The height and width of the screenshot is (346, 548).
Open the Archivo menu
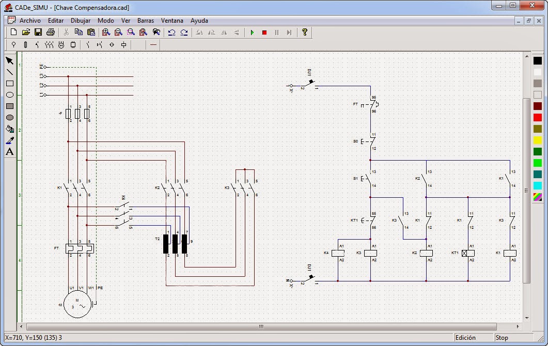pos(30,21)
